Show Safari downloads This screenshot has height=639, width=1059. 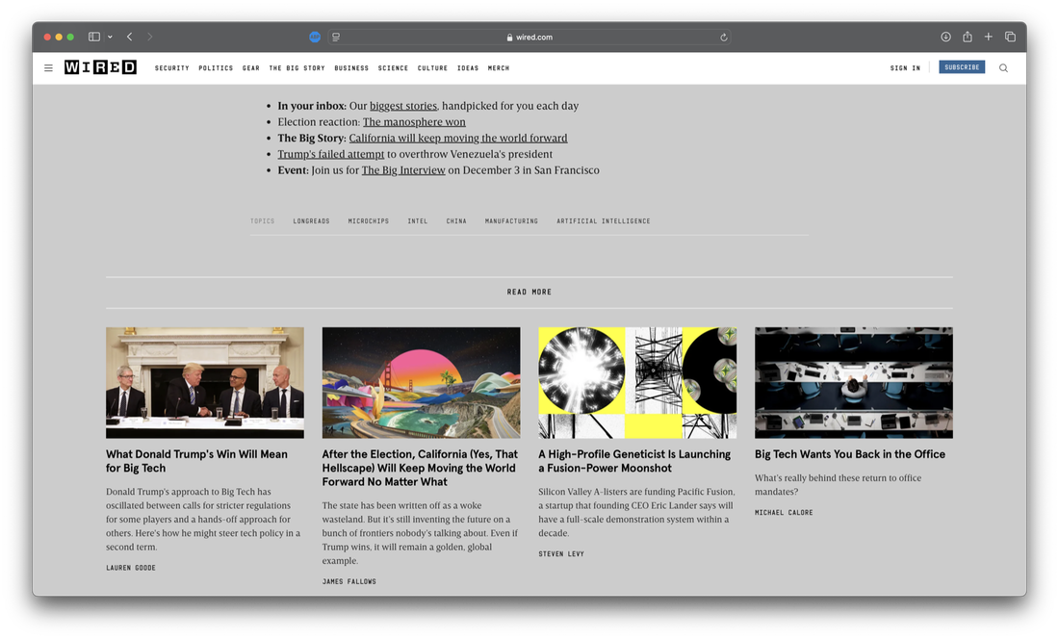click(x=945, y=38)
